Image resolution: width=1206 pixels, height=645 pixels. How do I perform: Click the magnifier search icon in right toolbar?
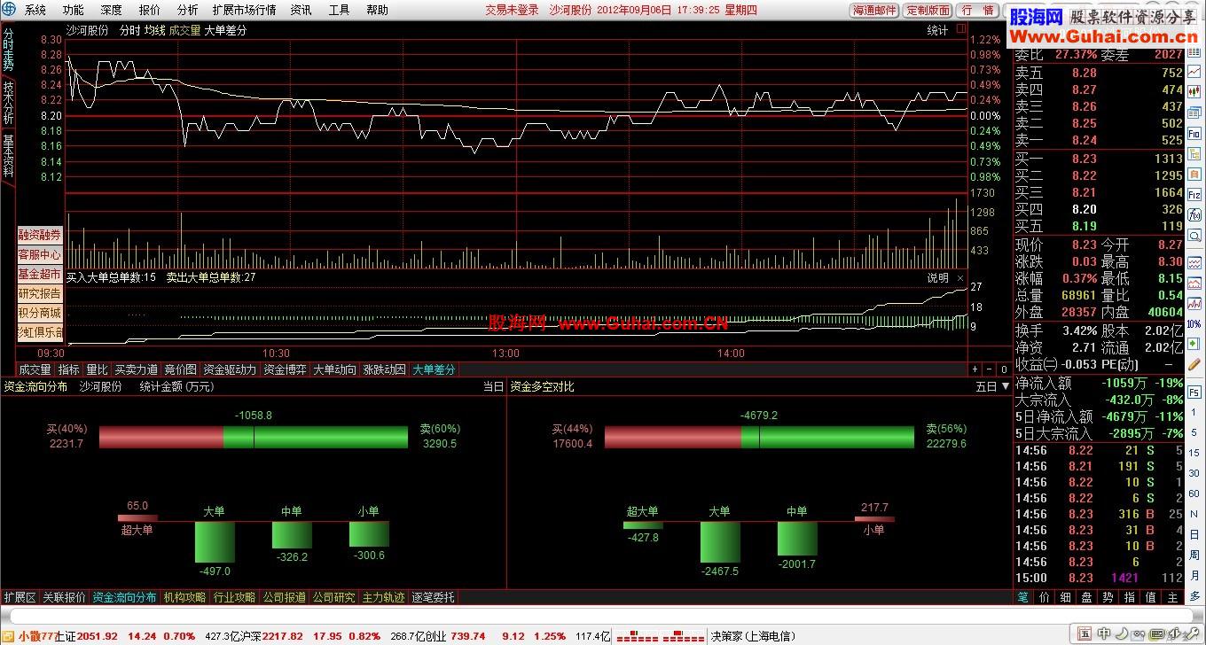pyautogui.click(x=1194, y=236)
